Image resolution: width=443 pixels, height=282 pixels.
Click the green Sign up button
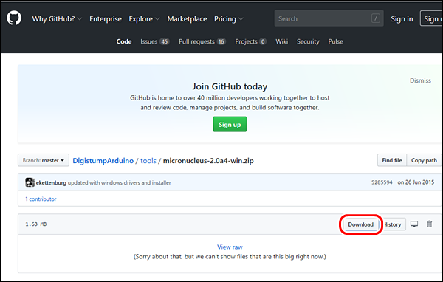230,124
